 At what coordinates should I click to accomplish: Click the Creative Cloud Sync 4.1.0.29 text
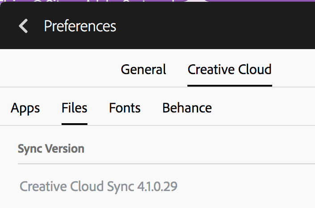pos(99,187)
